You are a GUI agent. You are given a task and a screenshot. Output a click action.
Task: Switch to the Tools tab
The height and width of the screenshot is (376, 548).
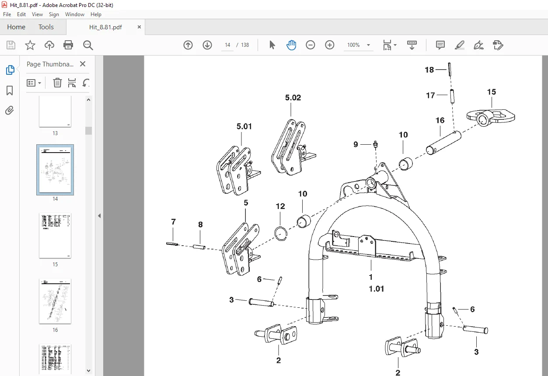pyautogui.click(x=46, y=27)
